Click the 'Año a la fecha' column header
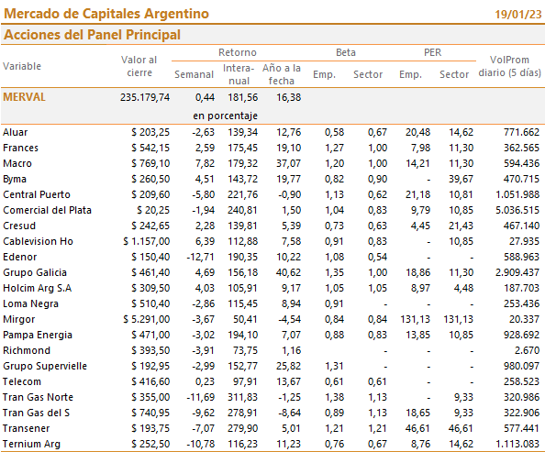 point(282,74)
